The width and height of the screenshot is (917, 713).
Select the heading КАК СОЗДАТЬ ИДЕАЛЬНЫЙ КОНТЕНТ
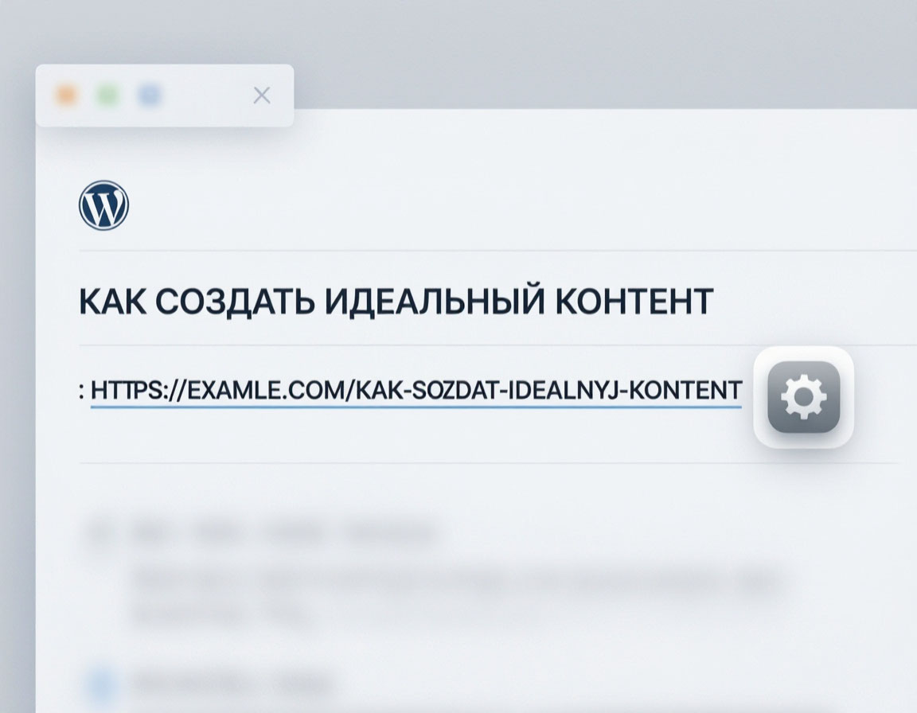point(396,301)
